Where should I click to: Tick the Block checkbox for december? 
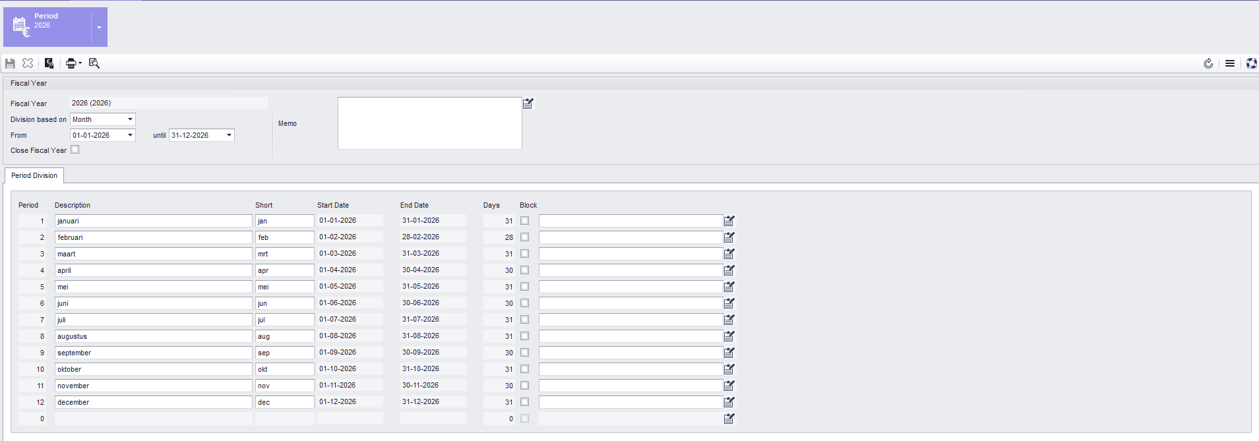pyautogui.click(x=525, y=402)
